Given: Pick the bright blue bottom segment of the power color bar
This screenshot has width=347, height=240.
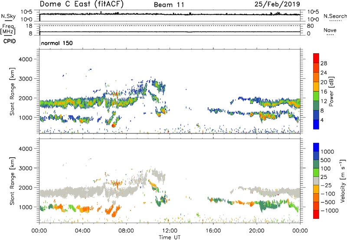Looking at the screenshot, I should [x=316, y=124].
